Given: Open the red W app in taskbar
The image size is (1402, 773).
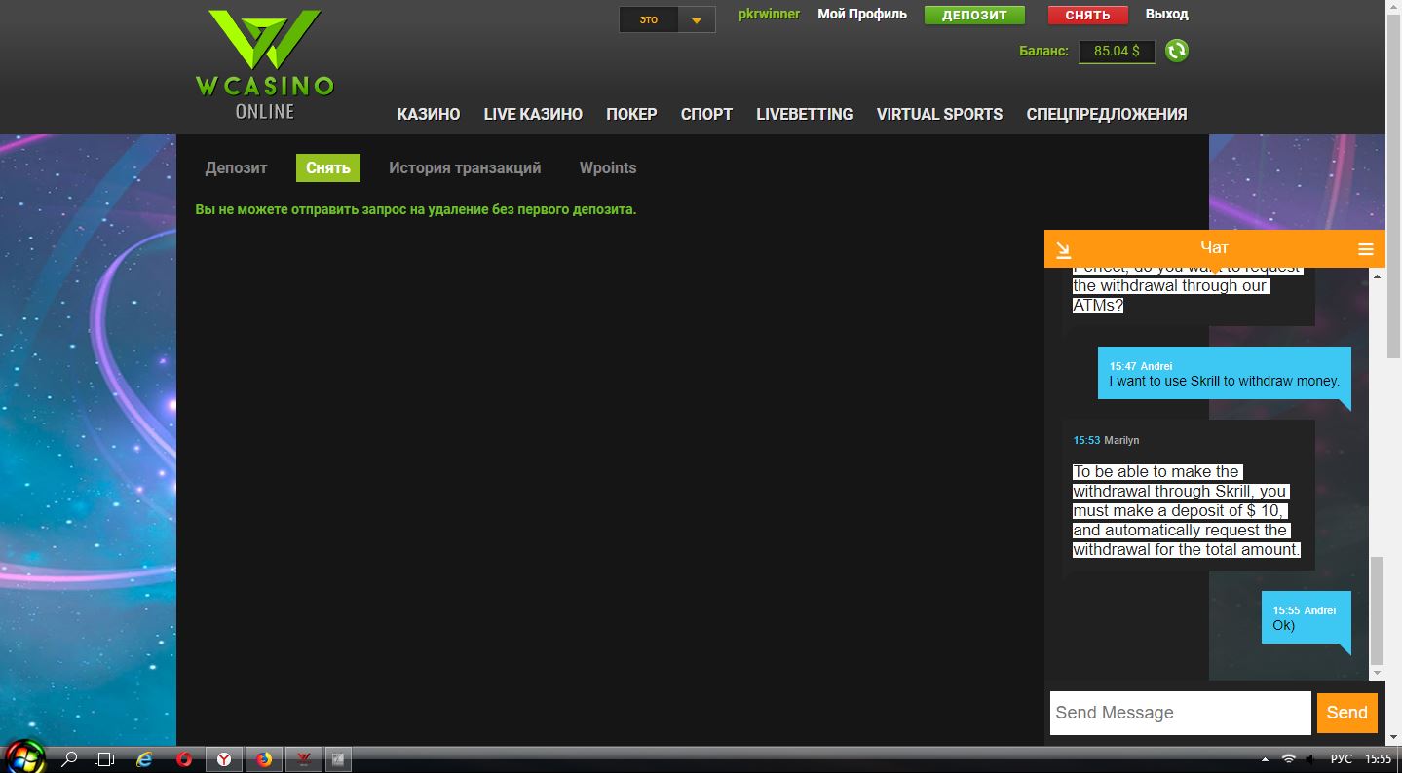Looking at the screenshot, I should (x=304, y=759).
